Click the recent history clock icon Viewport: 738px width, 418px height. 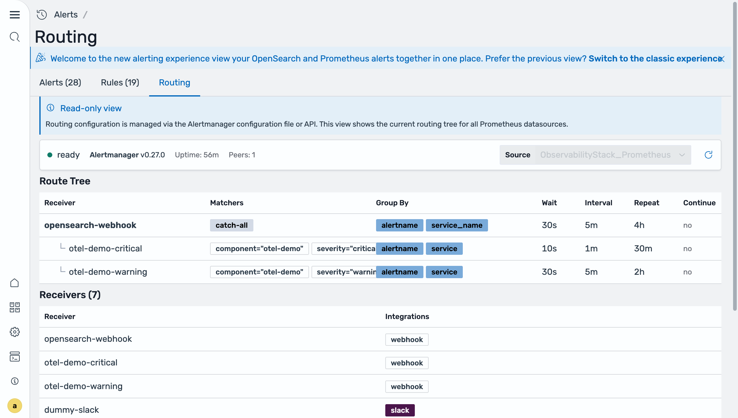pos(42,14)
